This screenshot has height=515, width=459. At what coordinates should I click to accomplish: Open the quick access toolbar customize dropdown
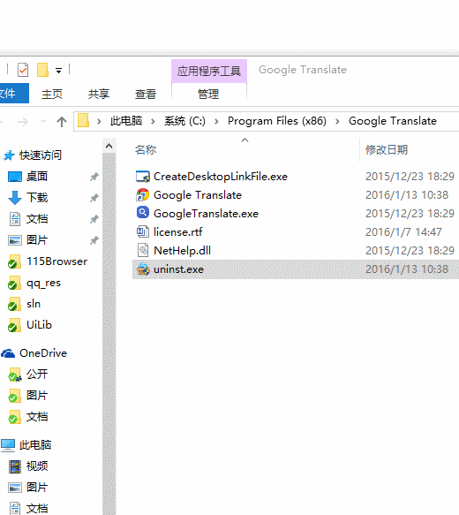tap(59, 71)
